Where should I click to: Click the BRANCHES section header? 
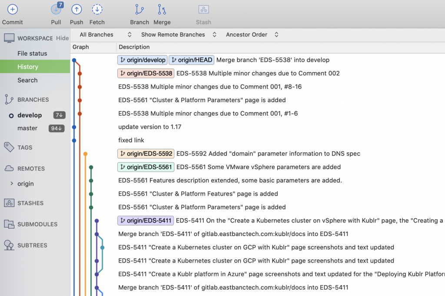[33, 100]
